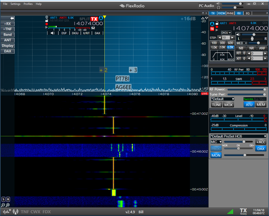Click the network signal strength bars

(x=230, y=212)
